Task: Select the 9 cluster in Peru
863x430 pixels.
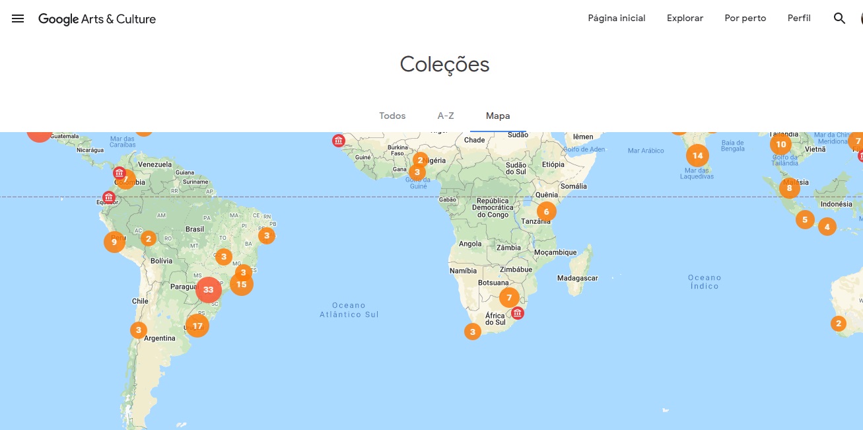Action: tap(114, 242)
